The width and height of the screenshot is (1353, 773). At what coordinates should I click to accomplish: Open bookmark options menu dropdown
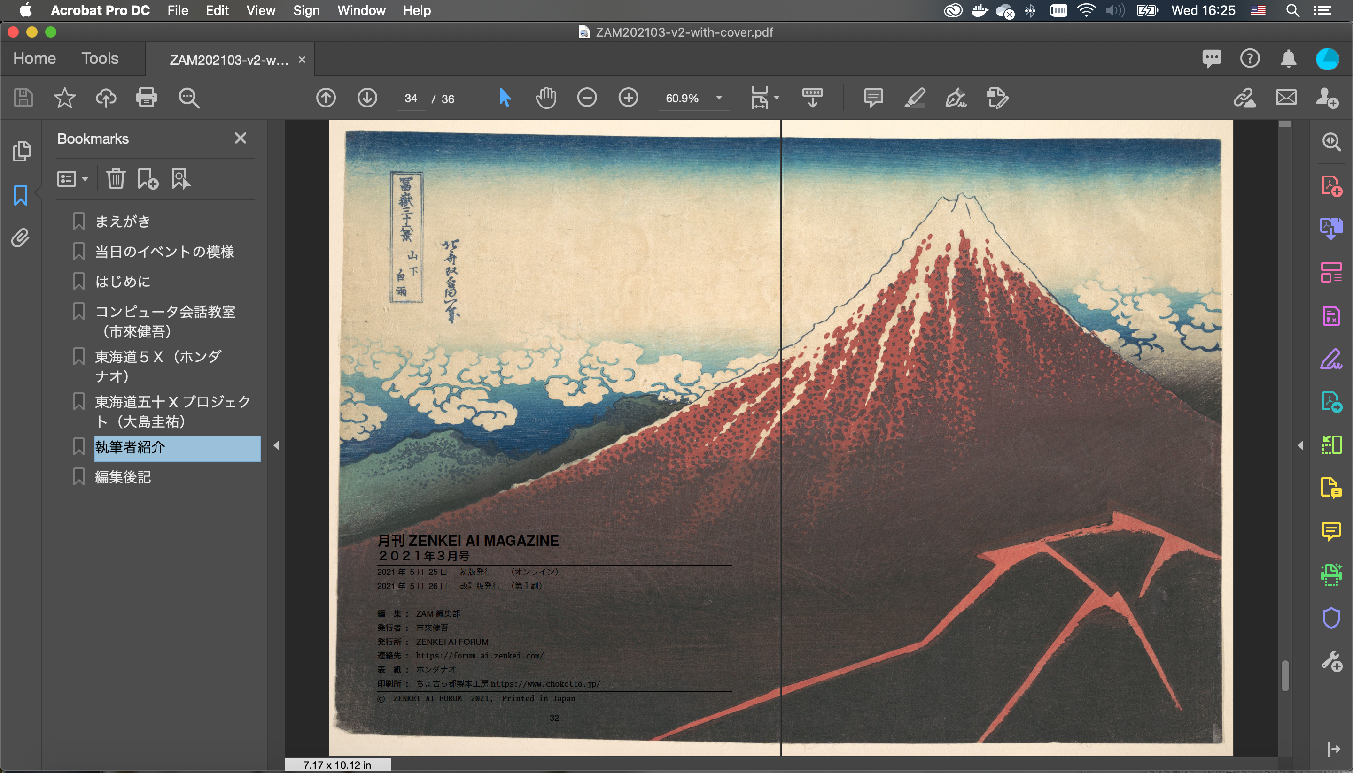tap(72, 179)
